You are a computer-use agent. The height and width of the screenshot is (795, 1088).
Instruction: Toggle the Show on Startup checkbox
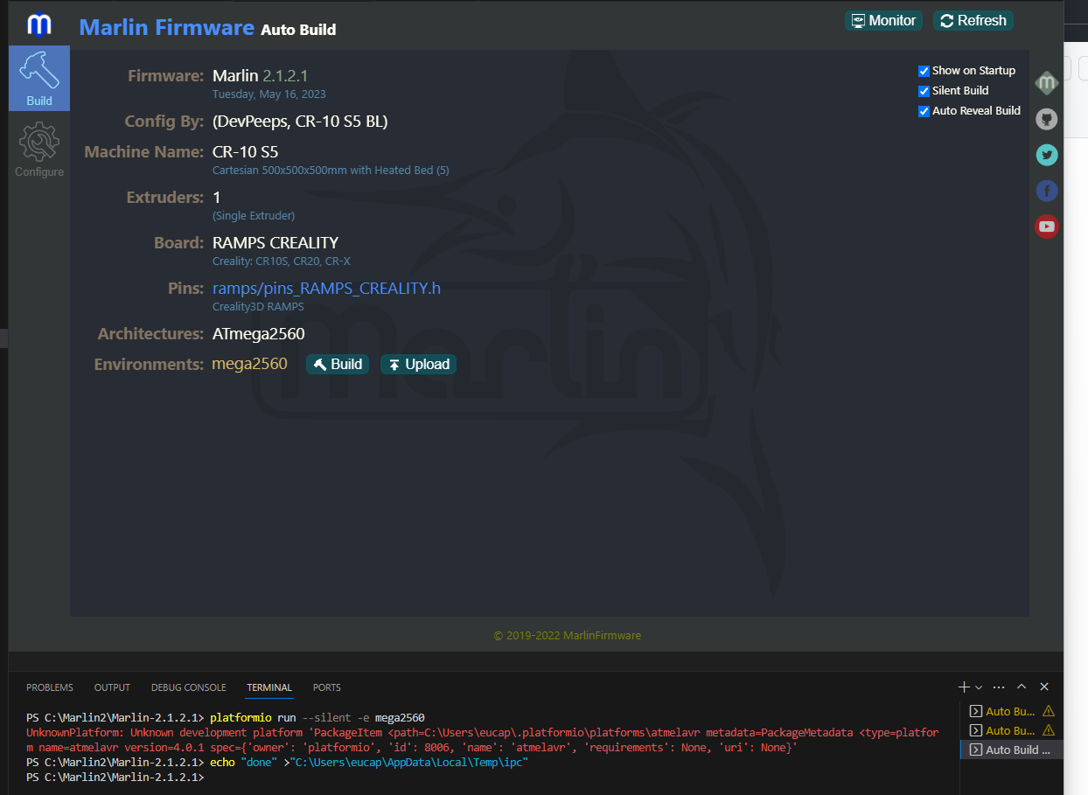coord(924,71)
